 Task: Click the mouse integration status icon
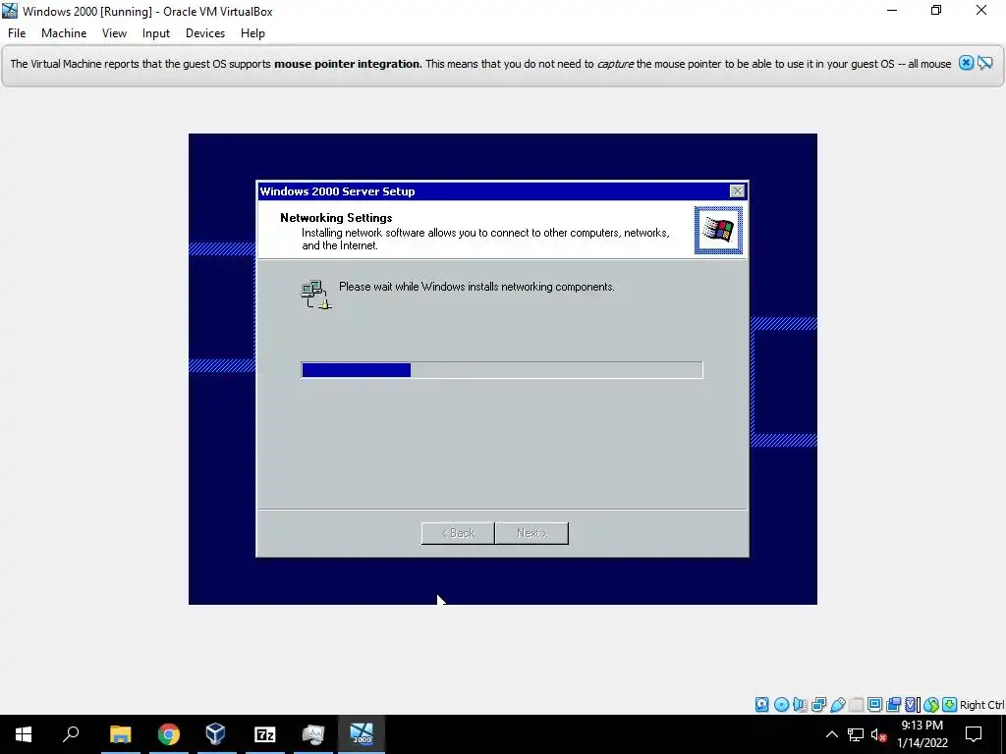(931, 705)
